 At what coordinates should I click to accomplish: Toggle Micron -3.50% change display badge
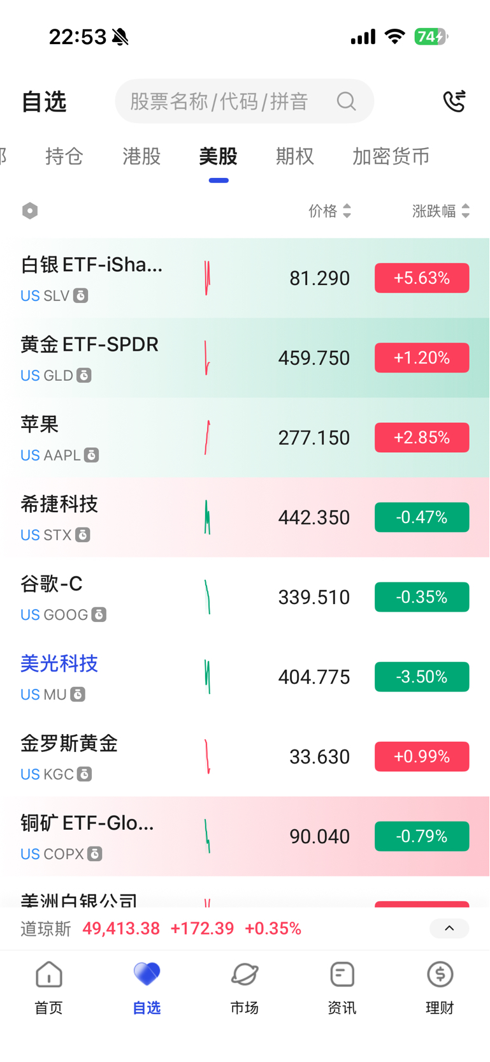[422, 677]
